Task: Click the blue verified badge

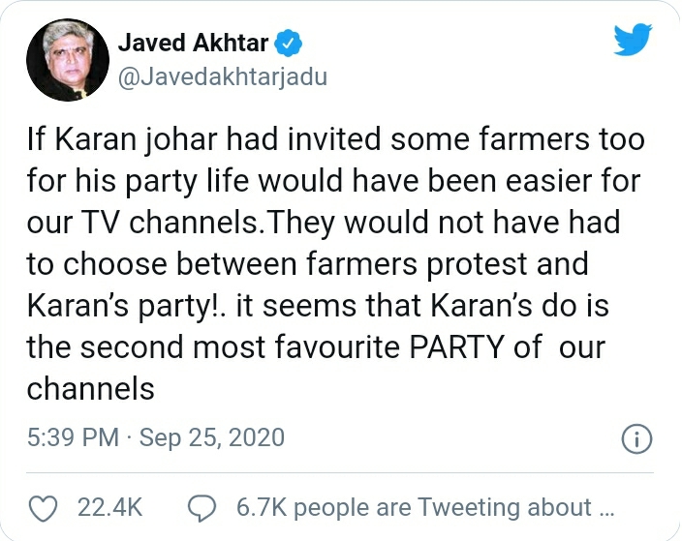Action: tap(288, 43)
